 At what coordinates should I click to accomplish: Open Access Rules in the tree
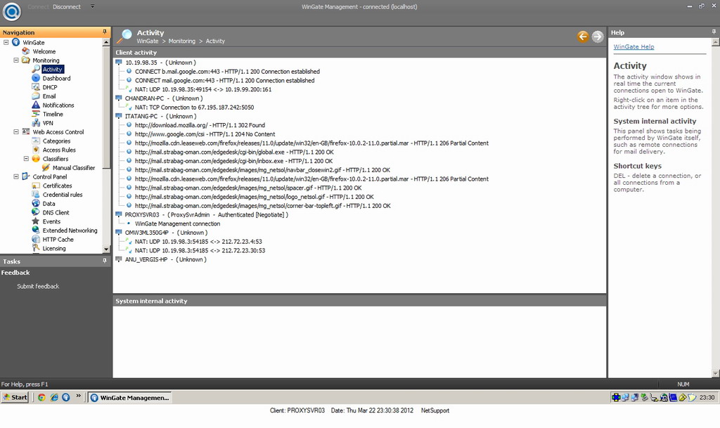coord(59,150)
